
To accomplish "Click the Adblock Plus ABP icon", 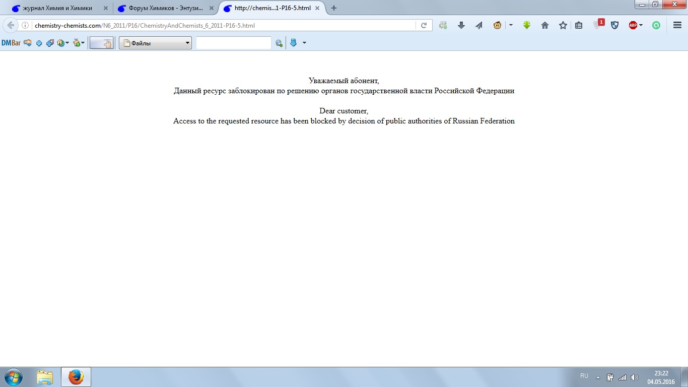I will (x=633, y=25).
